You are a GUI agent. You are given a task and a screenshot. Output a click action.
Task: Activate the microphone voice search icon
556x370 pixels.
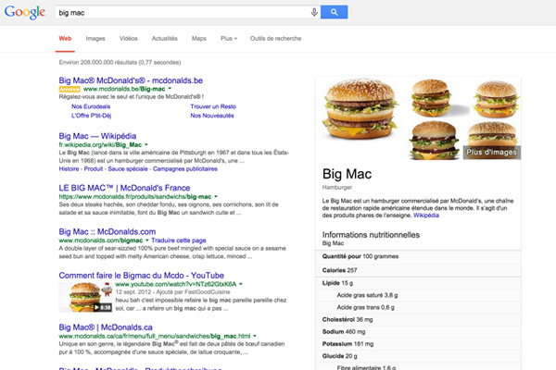314,12
